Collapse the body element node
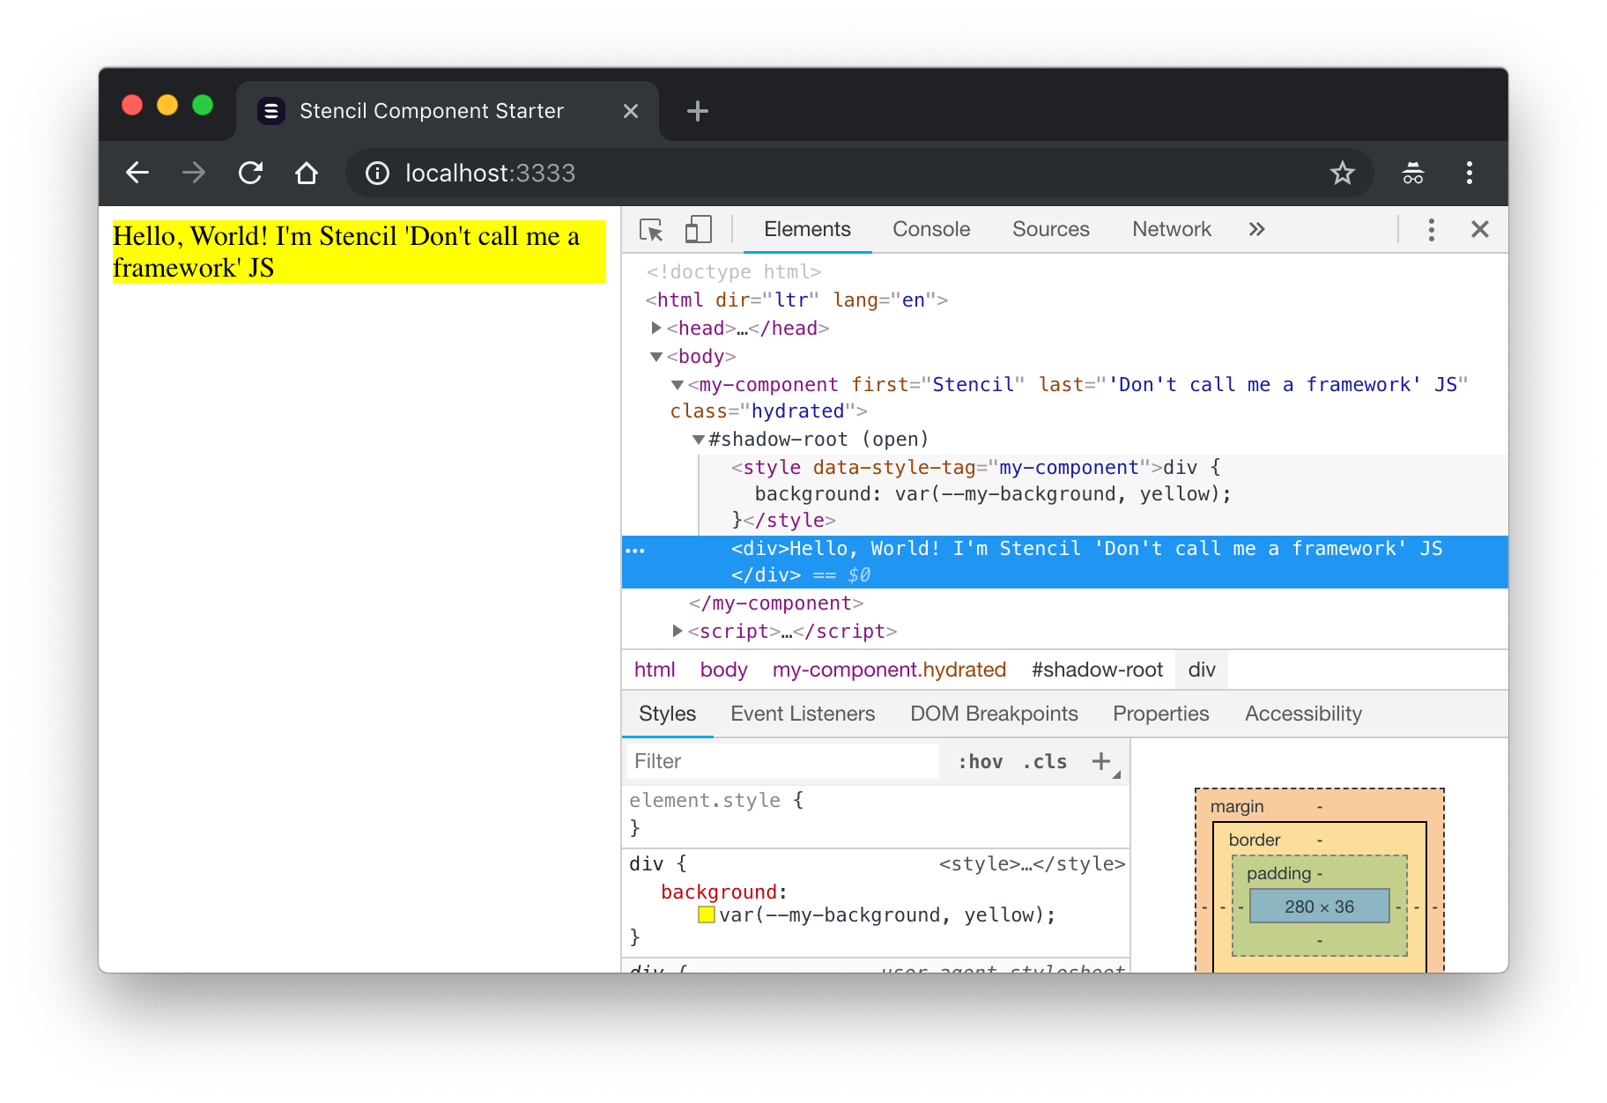This screenshot has height=1103, width=1607. (x=656, y=356)
